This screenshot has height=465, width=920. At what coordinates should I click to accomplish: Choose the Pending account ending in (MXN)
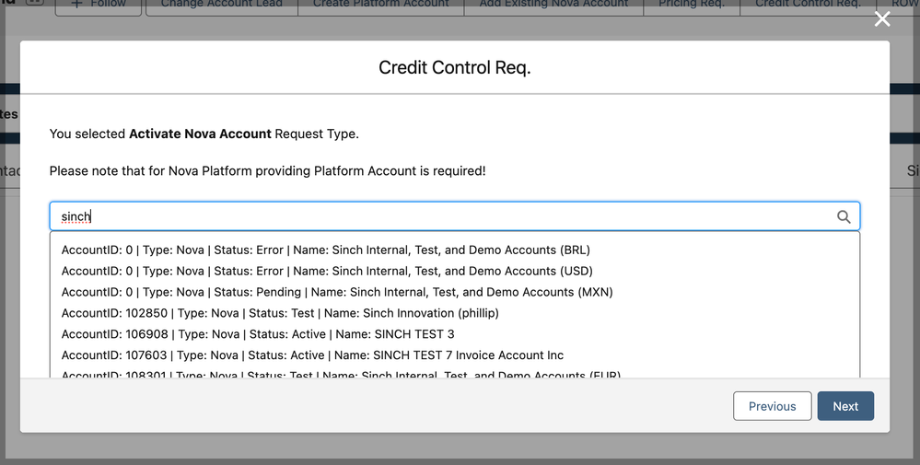coord(455,292)
